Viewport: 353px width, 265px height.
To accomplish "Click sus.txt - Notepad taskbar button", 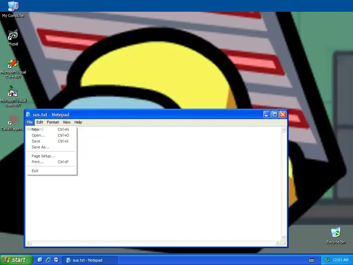I will pos(90,260).
